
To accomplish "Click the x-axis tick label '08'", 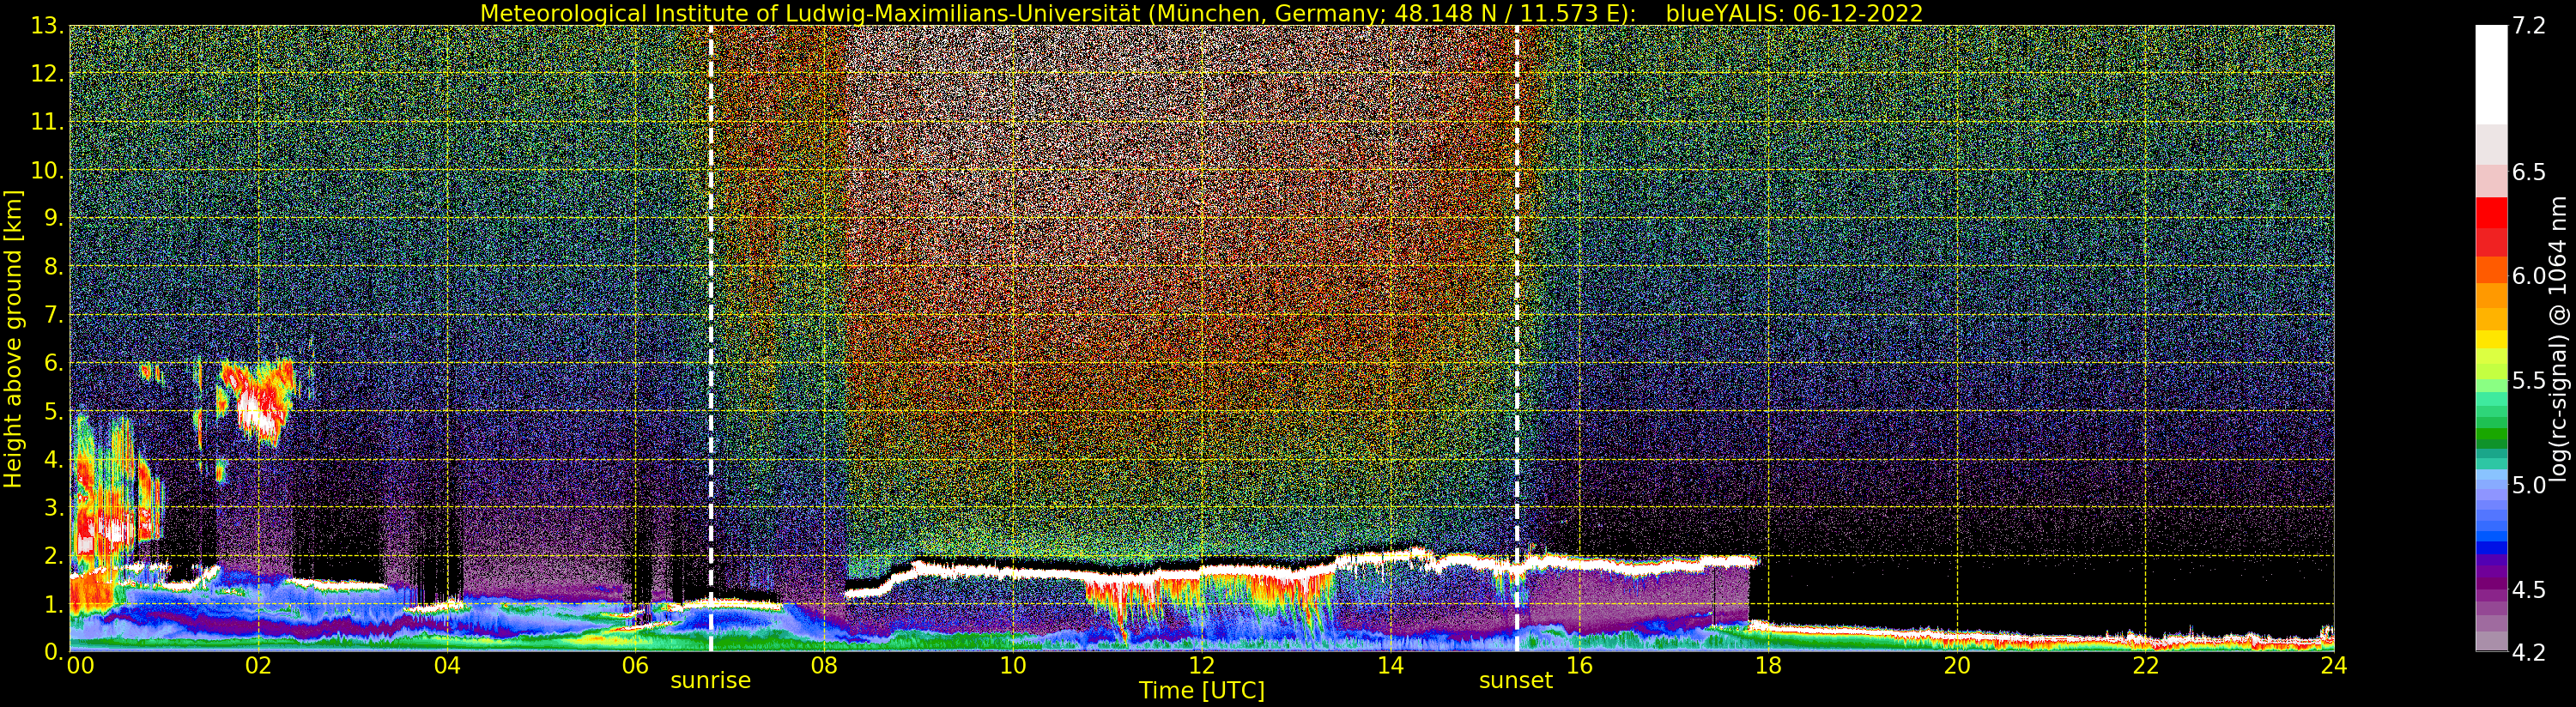I will (x=824, y=666).
